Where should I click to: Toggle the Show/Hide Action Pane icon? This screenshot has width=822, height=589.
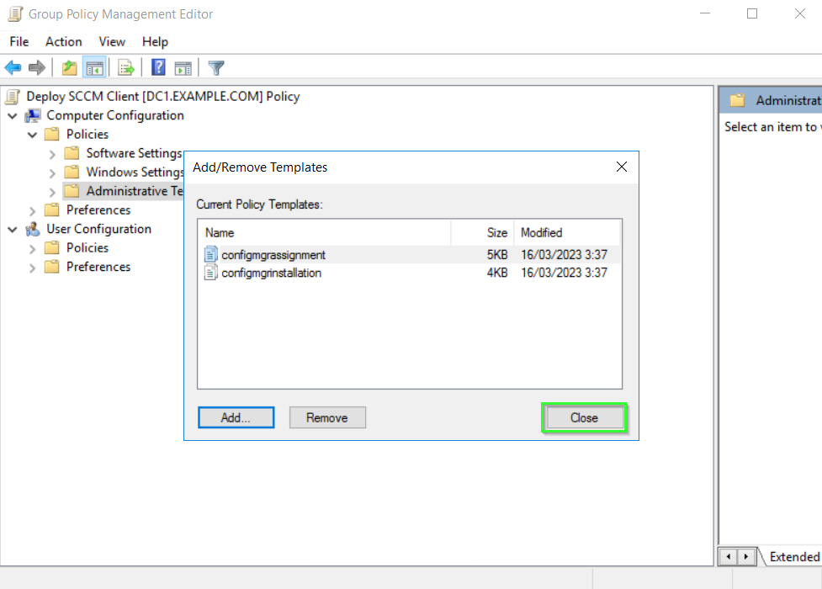183,68
